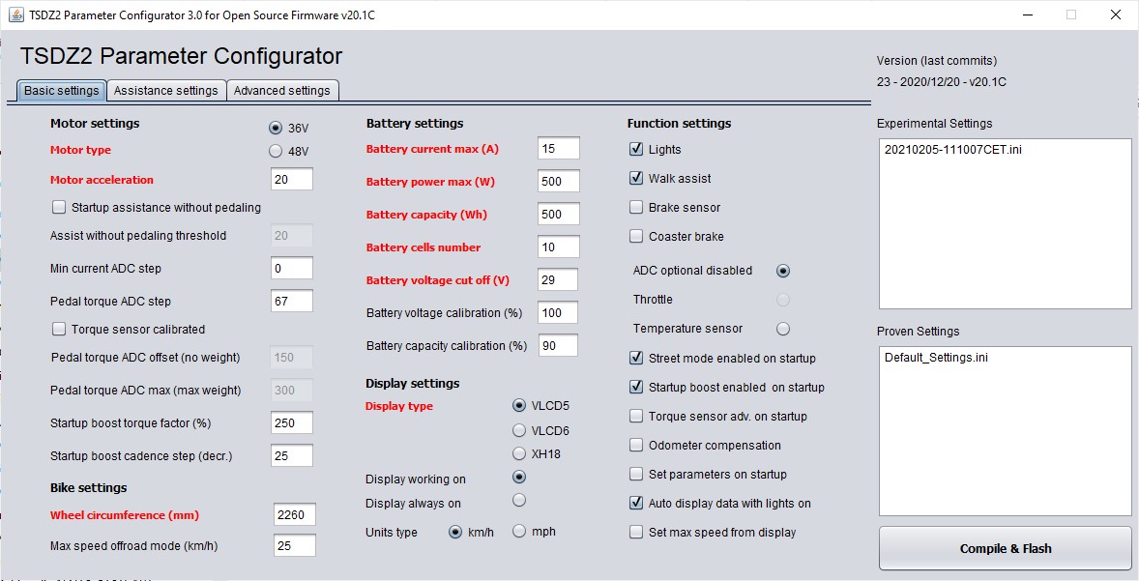Select the 20210205-111007CET.ini experimental settings file
The image size is (1139, 581).
[943, 150]
